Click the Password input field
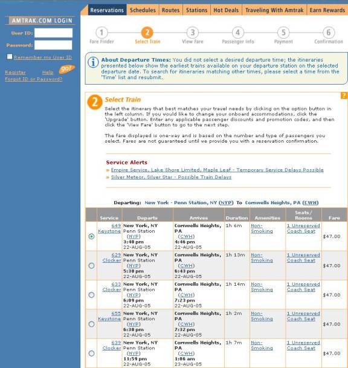Image resolution: width=348 pixels, height=368 pixels. 53,45
